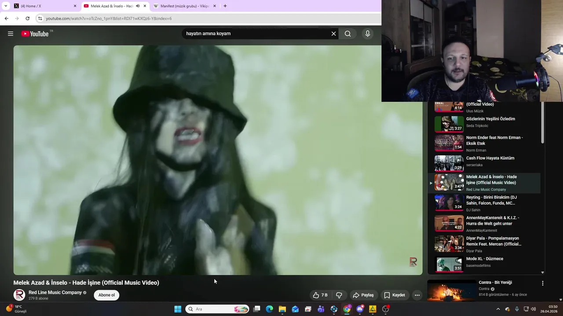
Task: Open the YouTube guide hamburger menu
Action: tap(11, 34)
